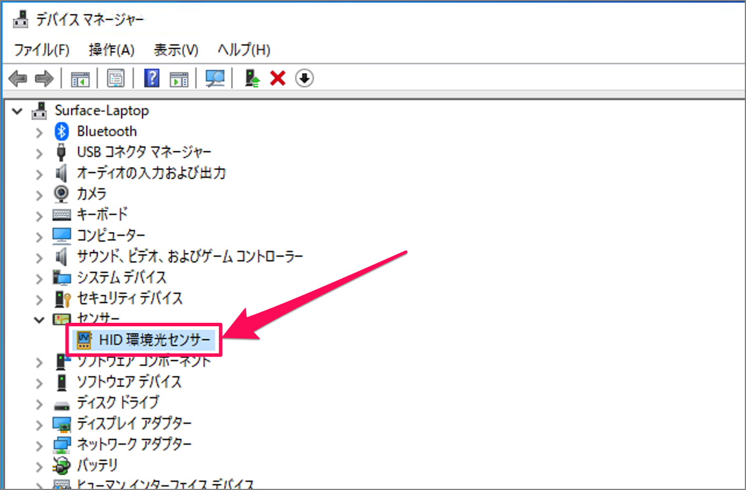
Task: Open the ファイル(F) menu
Action: (42, 50)
